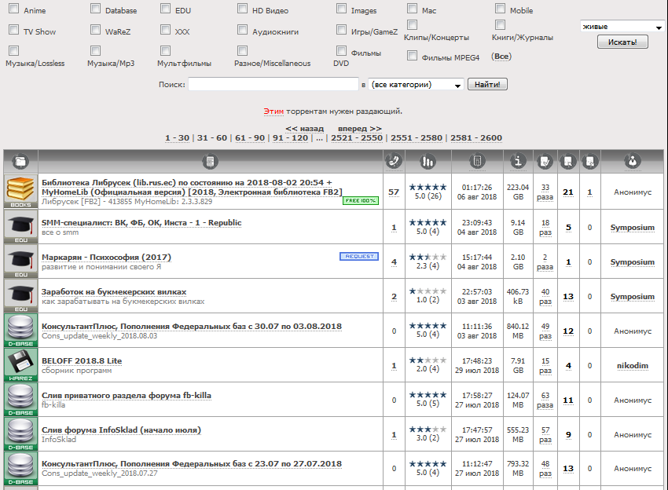Open uploader profile 'nikodim'
668x490 pixels.
[x=632, y=365]
